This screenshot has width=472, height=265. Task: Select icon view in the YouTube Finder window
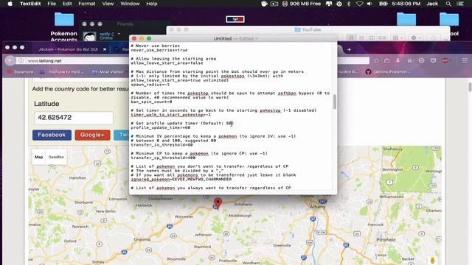point(351,38)
